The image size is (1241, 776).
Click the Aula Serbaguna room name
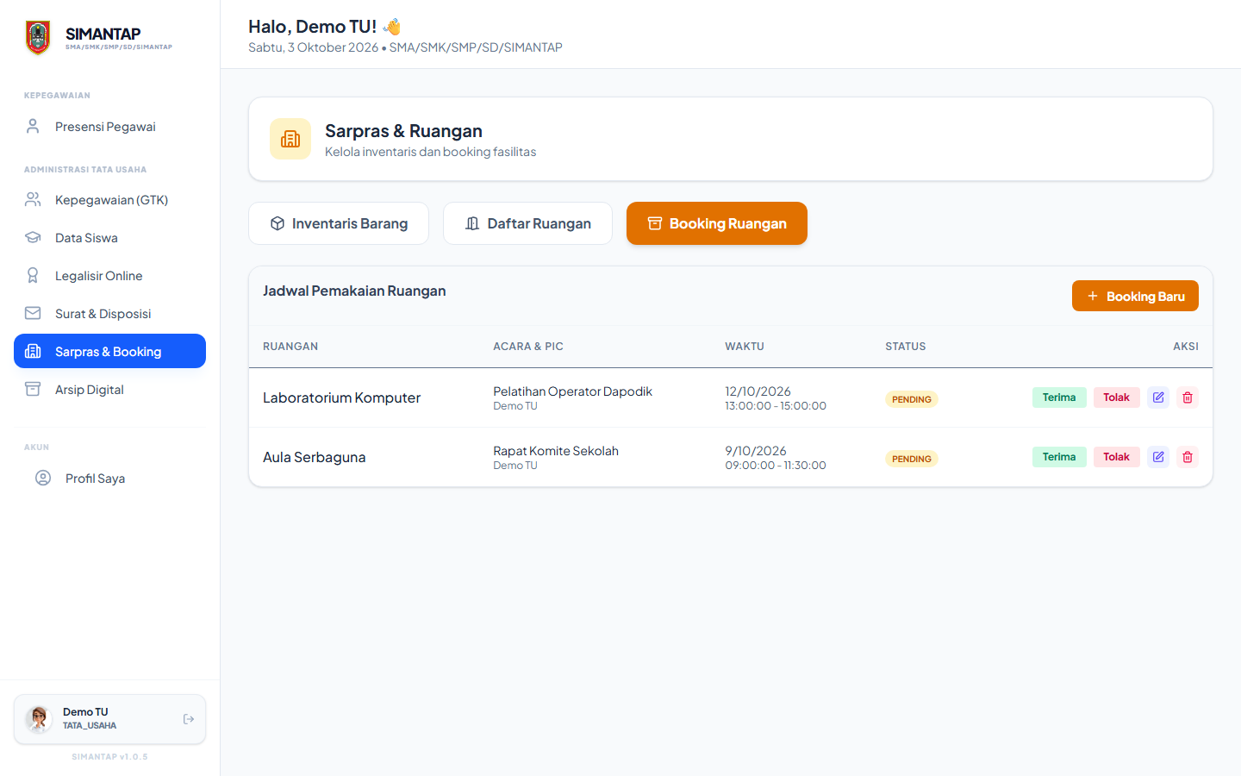315,457
